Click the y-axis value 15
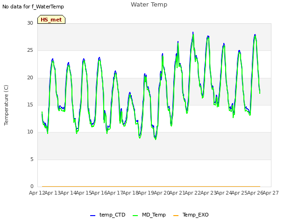The height and width of the screenshot is (224, 299). coord(30,105)
